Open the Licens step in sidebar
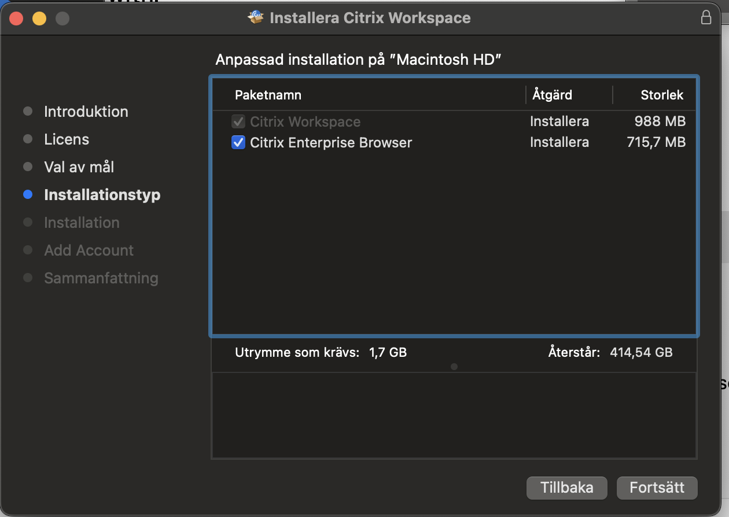 (x=67, y=139)
